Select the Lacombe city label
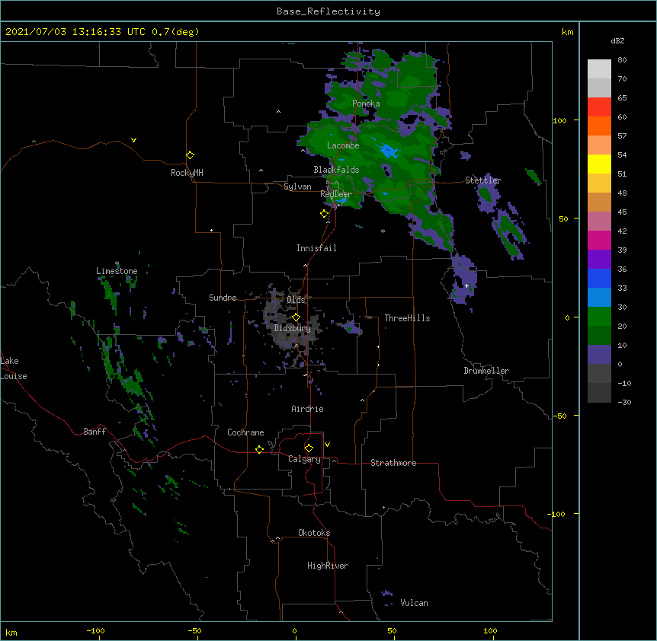 tap(343, 145)
